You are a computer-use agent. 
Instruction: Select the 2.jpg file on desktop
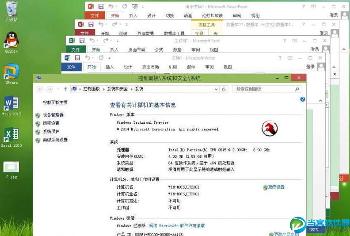(11, 170)
